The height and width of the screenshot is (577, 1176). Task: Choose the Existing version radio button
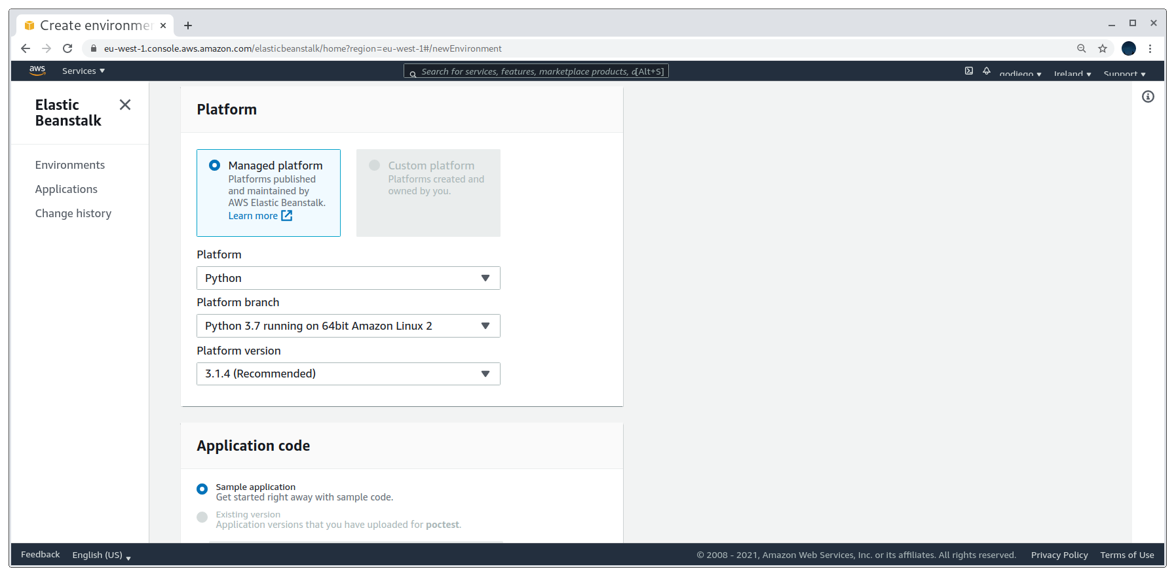202,517
